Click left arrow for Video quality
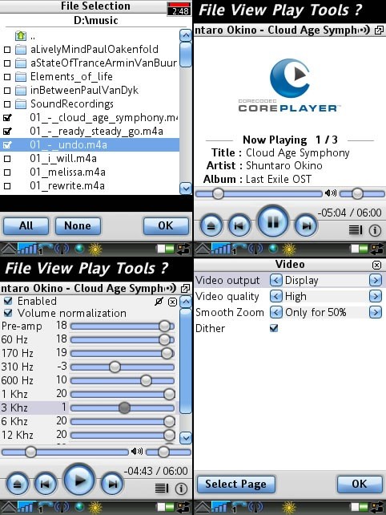The width and height of the screenshot is (386, 515). click(x=275, y=296)
